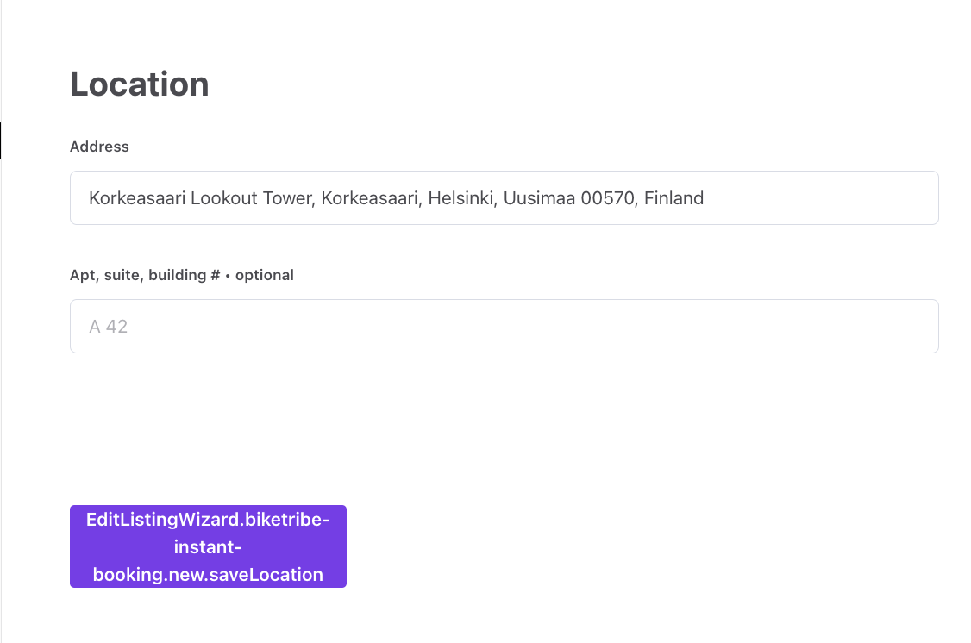Click the Address field label
971x643 pixels.
click(x=99, y=147)
